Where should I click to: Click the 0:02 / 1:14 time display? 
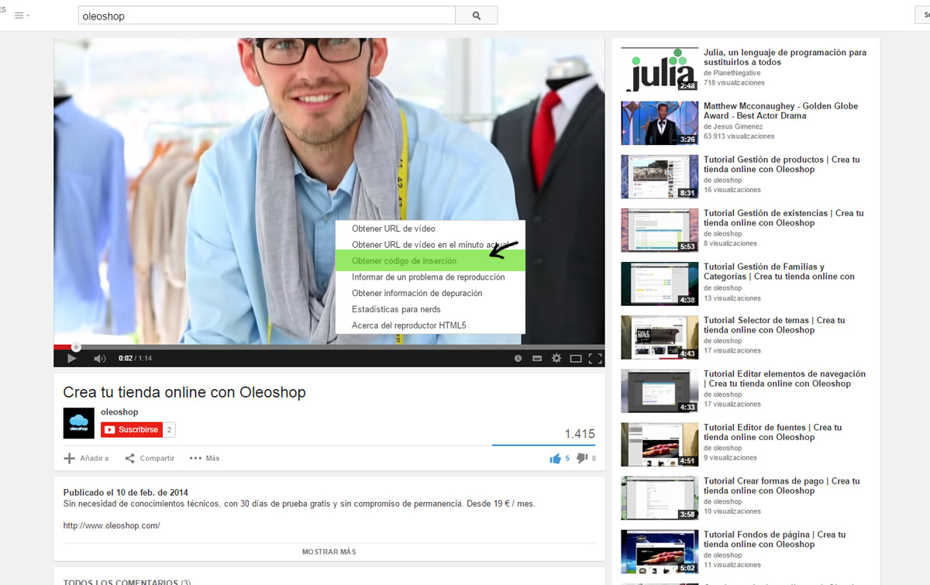135,359
